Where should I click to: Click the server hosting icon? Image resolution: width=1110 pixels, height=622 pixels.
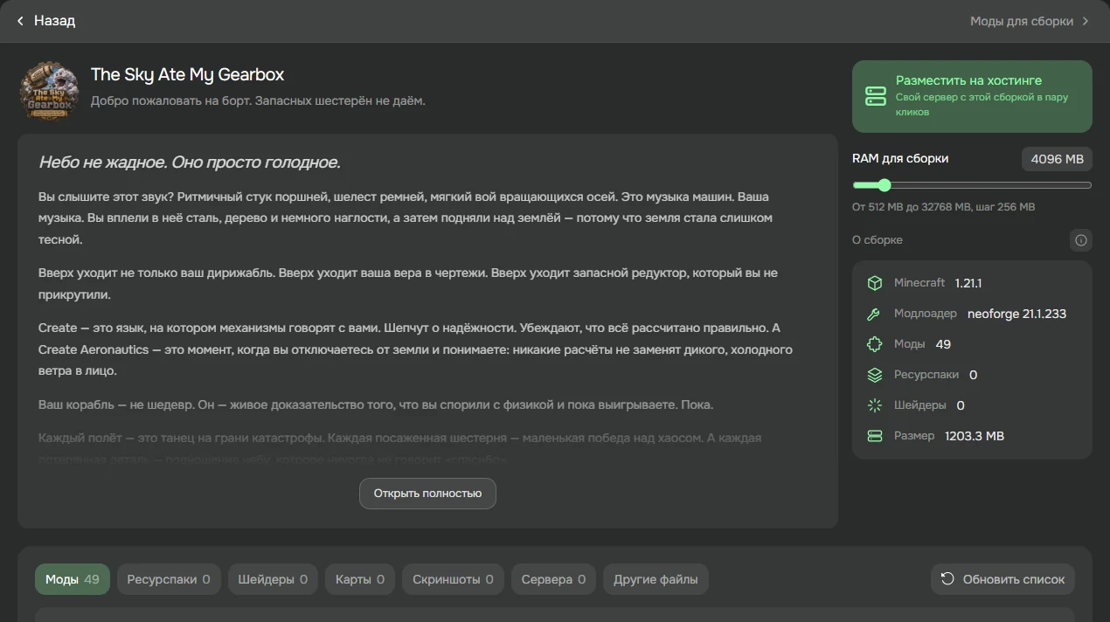[x=876, y=96]
